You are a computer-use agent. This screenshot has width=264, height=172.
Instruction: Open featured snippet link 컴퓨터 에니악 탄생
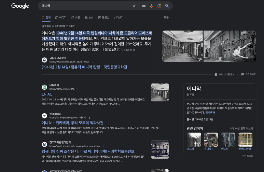tap(84, 67)
